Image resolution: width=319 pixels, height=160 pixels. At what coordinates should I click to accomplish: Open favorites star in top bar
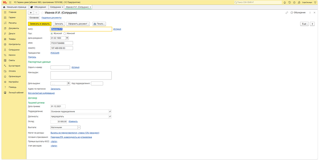pos(294,2)
